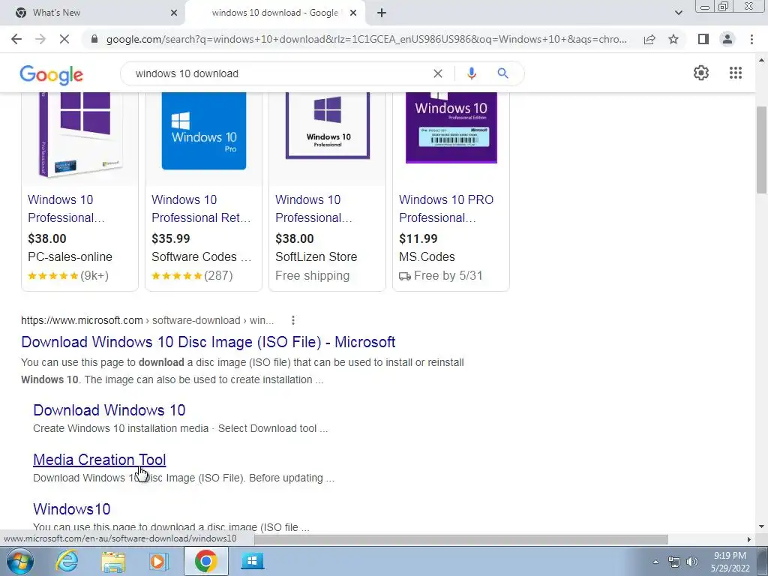Close the What's New tab

(174, 13)
